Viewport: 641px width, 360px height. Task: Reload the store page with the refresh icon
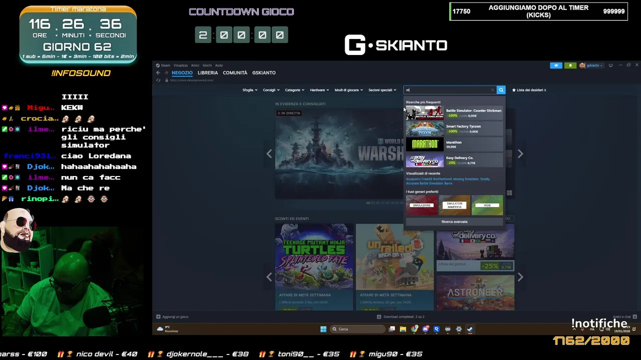pos(158,80)
